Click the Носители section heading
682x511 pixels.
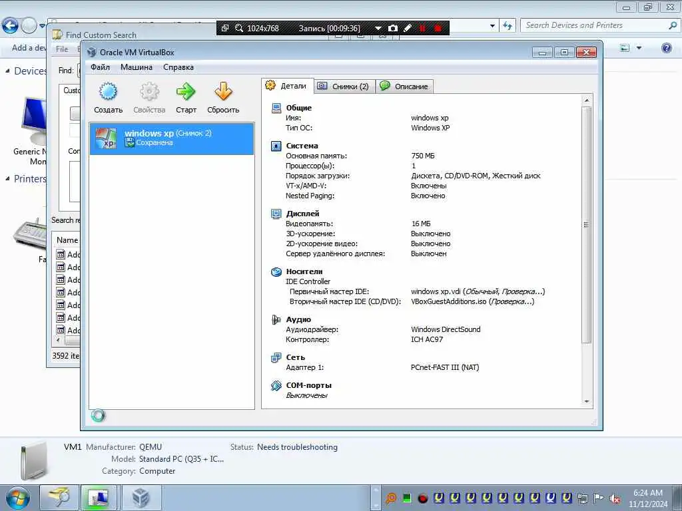[304, 271]
